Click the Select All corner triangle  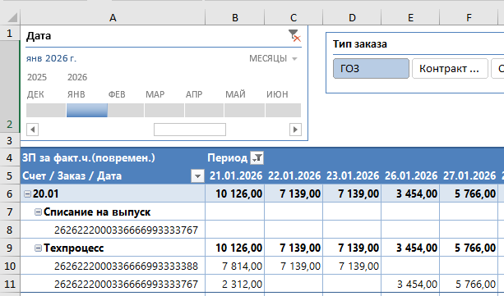click(12, 17)
